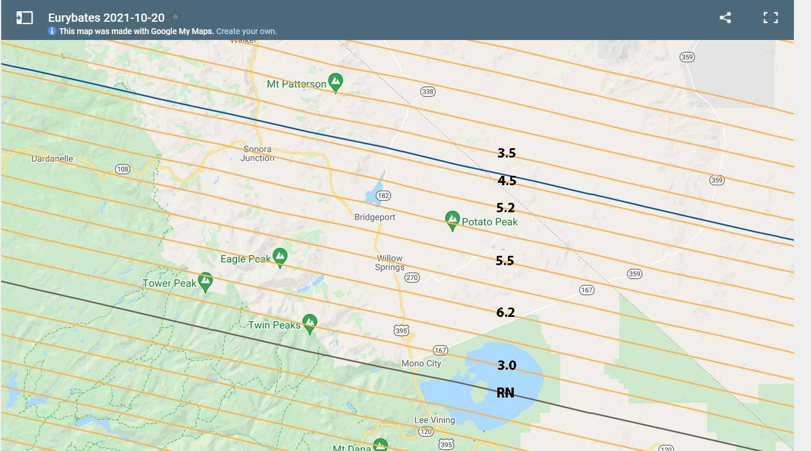
Task: Click the 'Dardanelle' place label
Action: click(52, 158)
